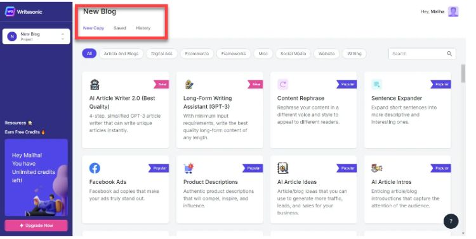Click Popular badge on Facebook Ads card
This screenshot has height=239, width=476.
click(x=159, y=168)
